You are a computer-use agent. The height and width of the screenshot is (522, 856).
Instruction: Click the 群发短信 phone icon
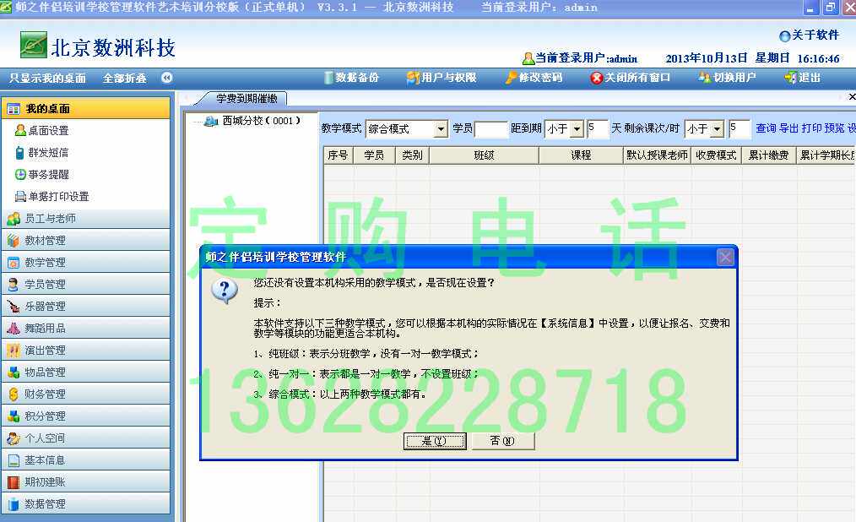(x=19, y=152)
